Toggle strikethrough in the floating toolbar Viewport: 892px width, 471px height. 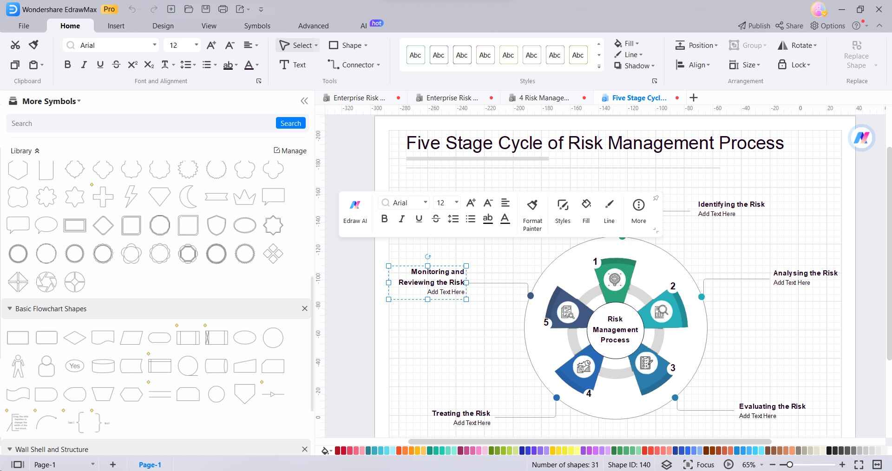tap(436, 219)
